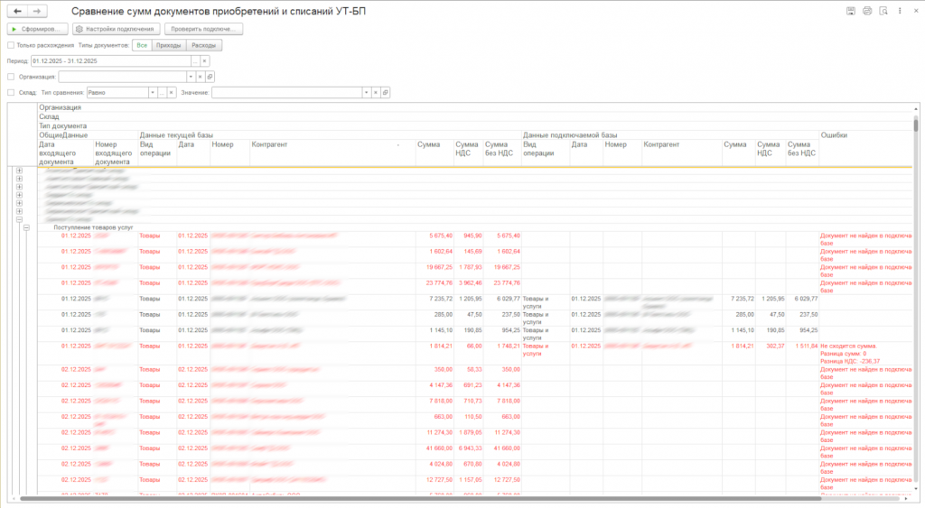925x508 pixels.
Task: Save report using the floppy disk icon
Action: point(851,11)
